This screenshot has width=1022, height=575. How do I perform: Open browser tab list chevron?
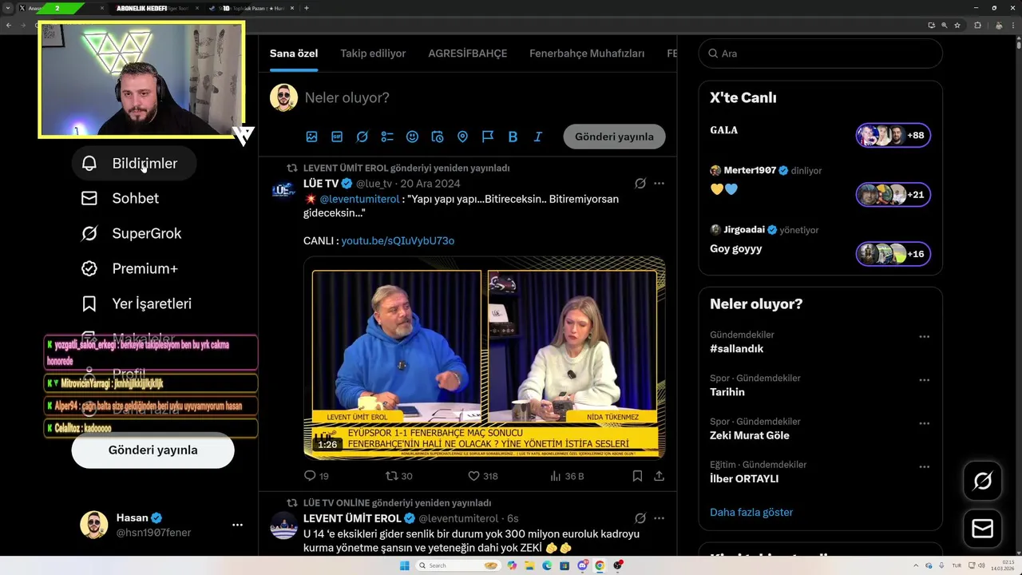click(x=8, y=8)
